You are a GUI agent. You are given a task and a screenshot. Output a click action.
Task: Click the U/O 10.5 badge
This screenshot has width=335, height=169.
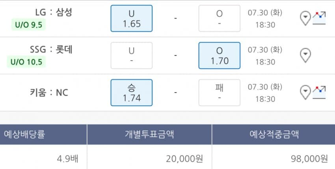point(26,62)
